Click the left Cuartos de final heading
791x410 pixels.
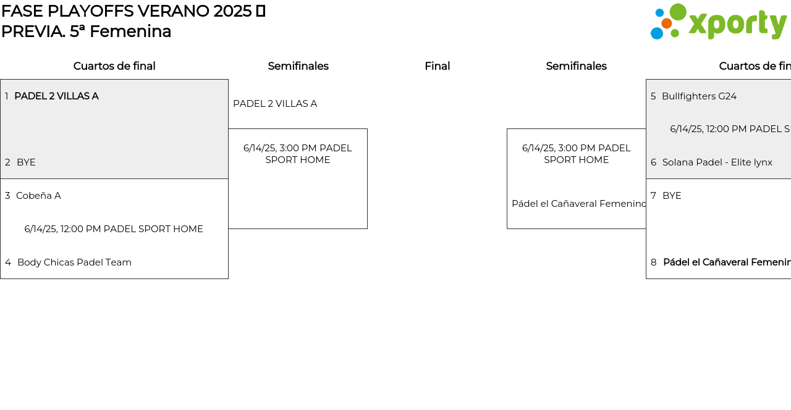pyautogui.click(x=114, y=66)
